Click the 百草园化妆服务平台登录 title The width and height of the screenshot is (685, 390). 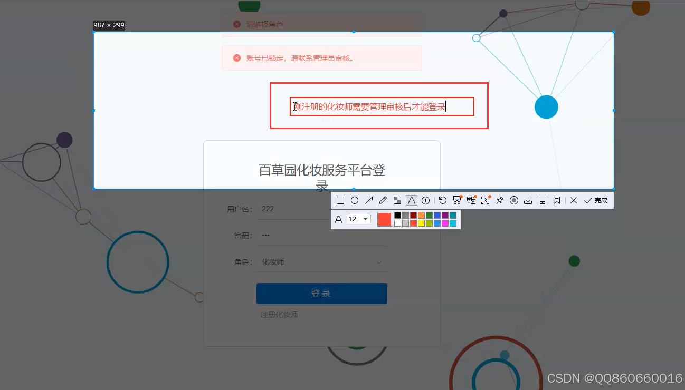pyautogui.click(x=322, y=178)
